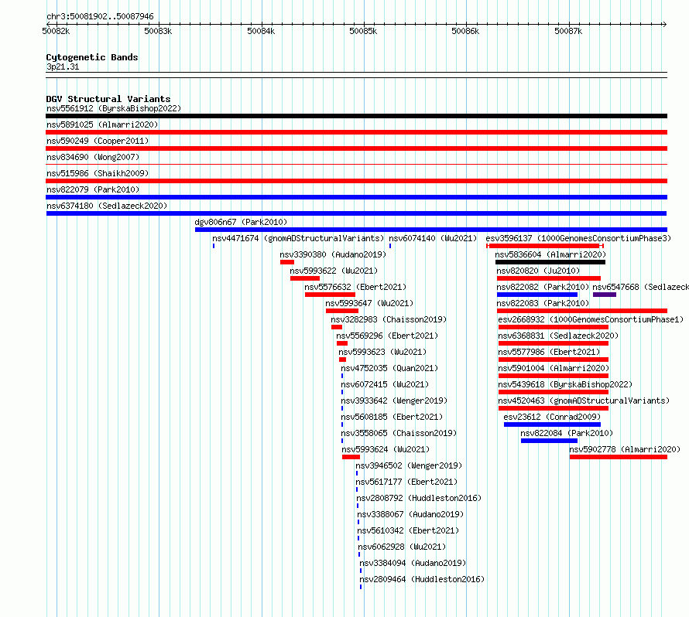
Task: Select nsv3388067 (Audano2019) label
Action: coord(410,514)
